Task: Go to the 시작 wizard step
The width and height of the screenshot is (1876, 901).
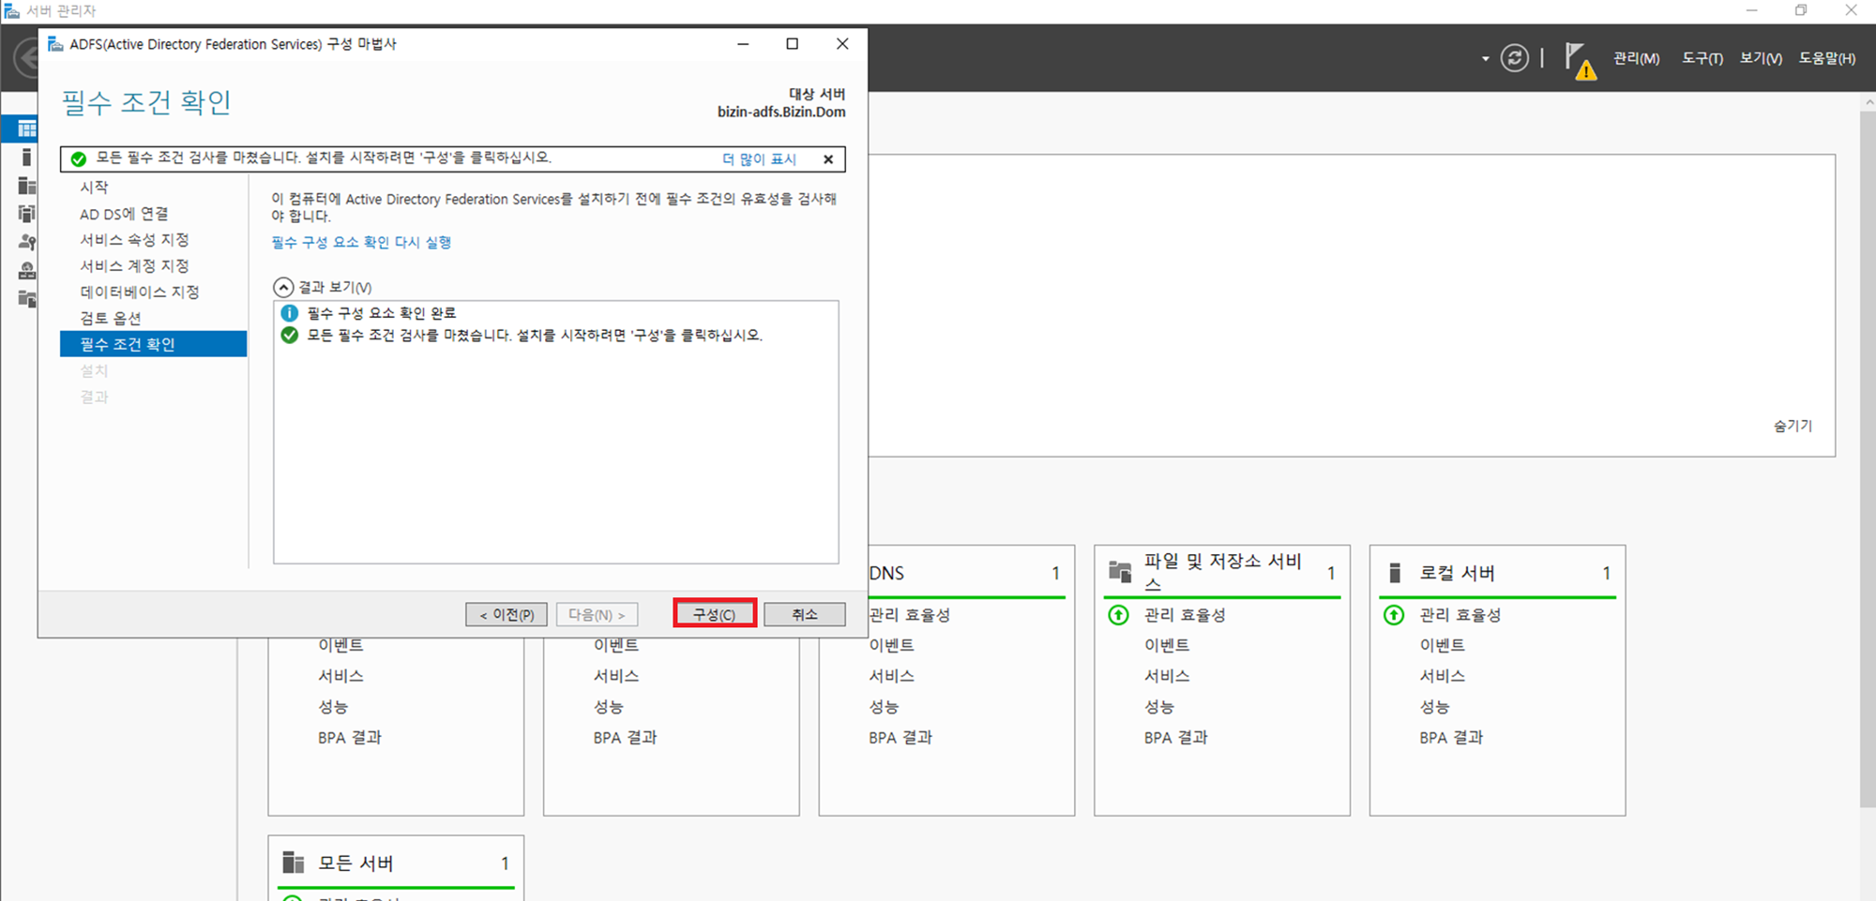Action: point(94,188)
